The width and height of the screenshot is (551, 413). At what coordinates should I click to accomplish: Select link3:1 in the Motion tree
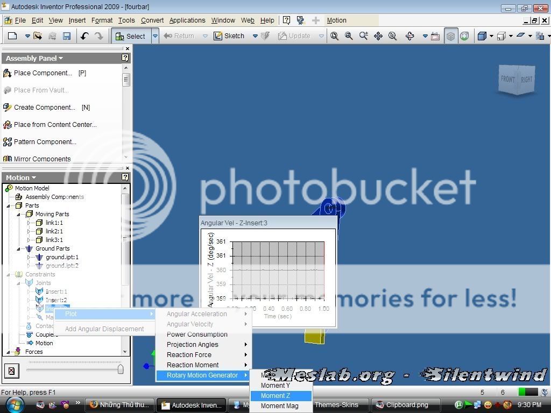[x=54, y=240]
